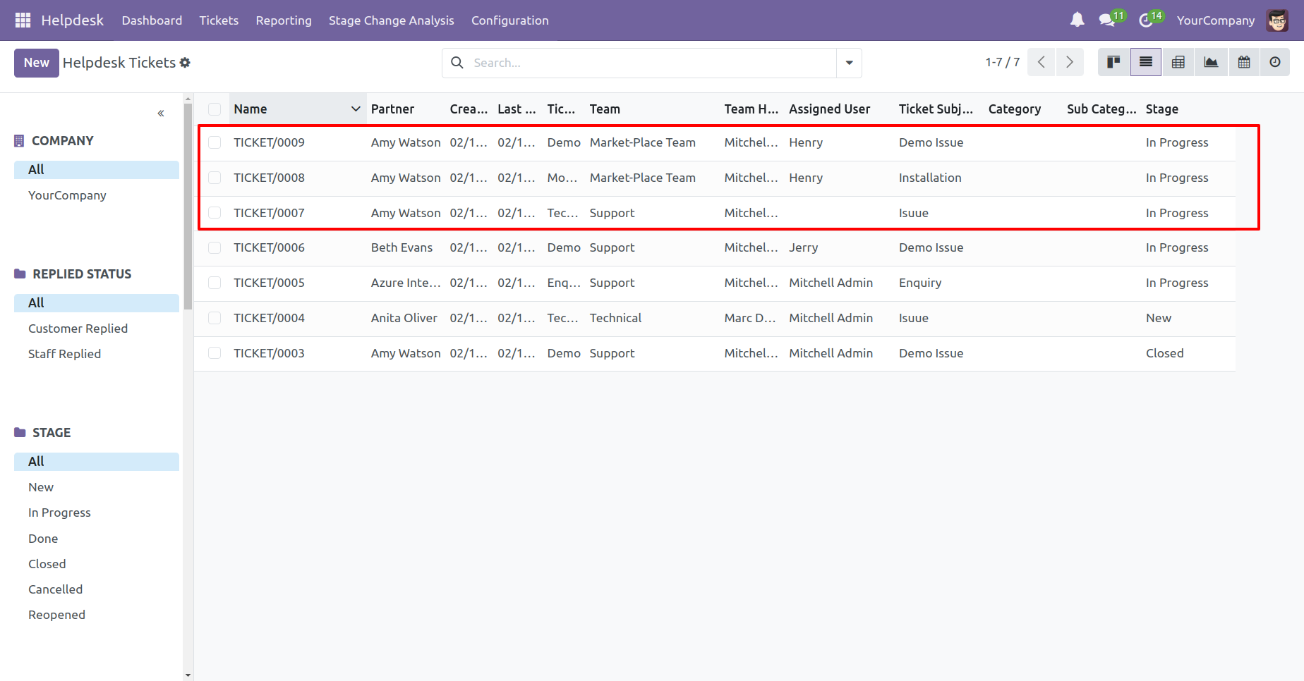
Task: Open the search options dropdown arrow
Action: click(x=849, y=63)
